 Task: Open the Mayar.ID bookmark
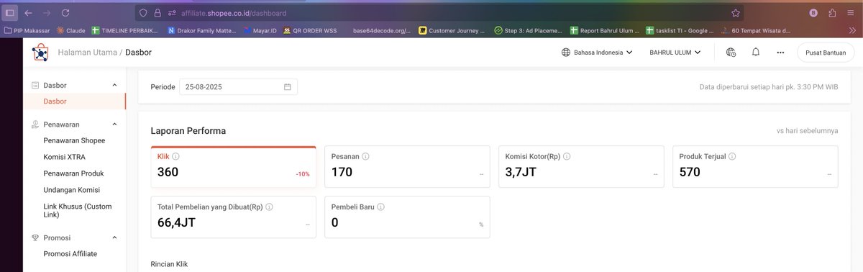coord(261,31)
